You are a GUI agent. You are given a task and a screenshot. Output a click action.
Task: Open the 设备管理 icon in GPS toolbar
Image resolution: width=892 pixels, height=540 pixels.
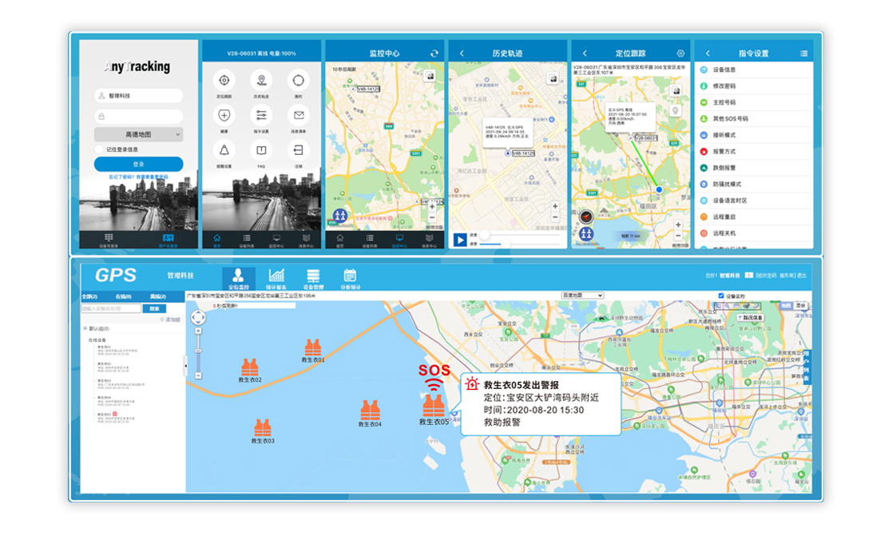[x=313, y=276]
